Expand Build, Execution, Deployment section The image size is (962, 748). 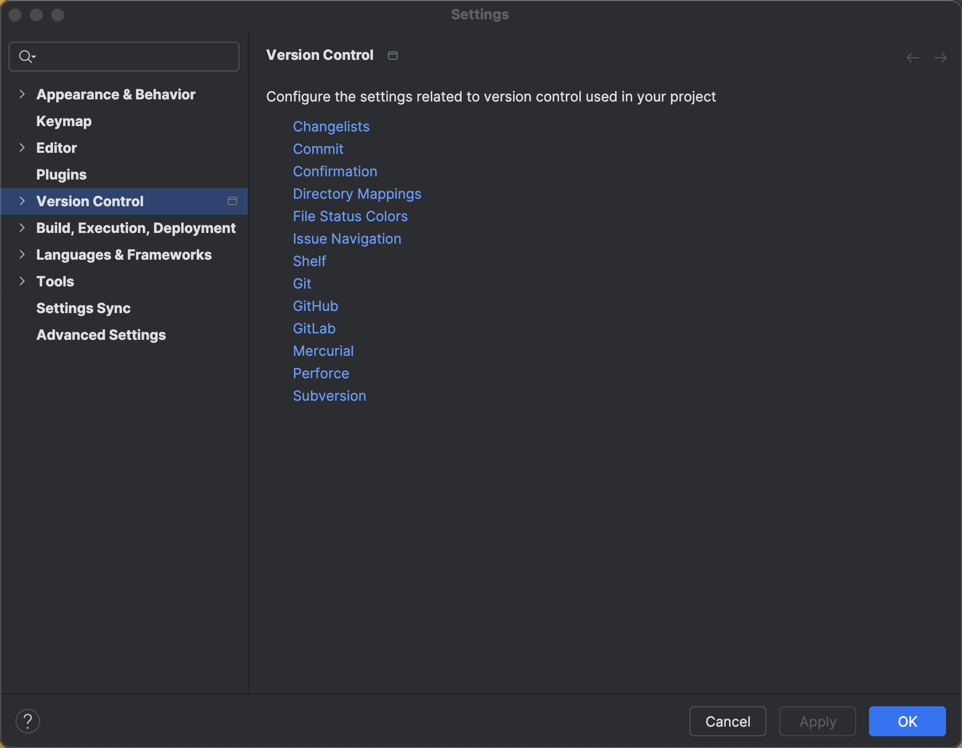pos(22,228)
